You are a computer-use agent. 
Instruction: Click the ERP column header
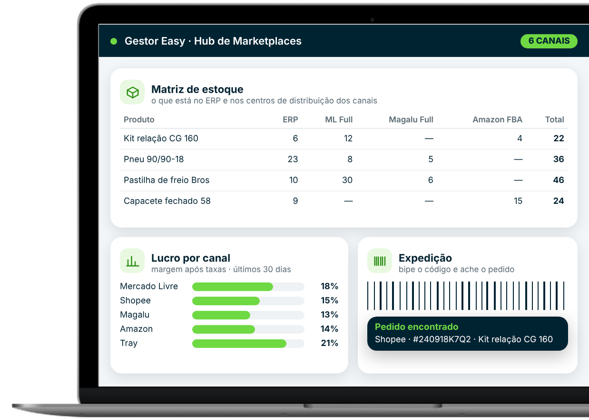[x=290, y=120]
